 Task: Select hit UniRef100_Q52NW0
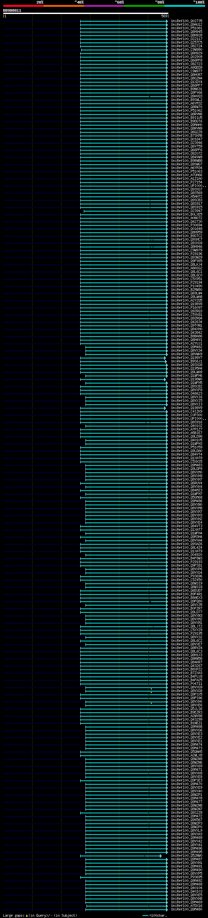[x=187, y=855]
